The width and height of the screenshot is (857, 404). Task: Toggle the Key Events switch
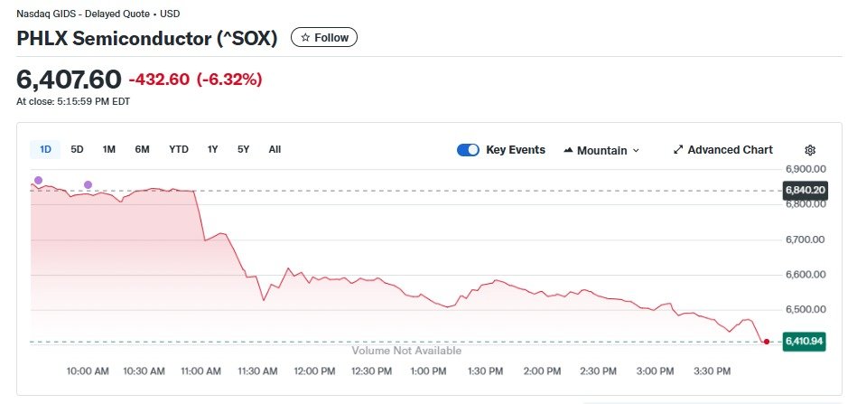[468, 150]
